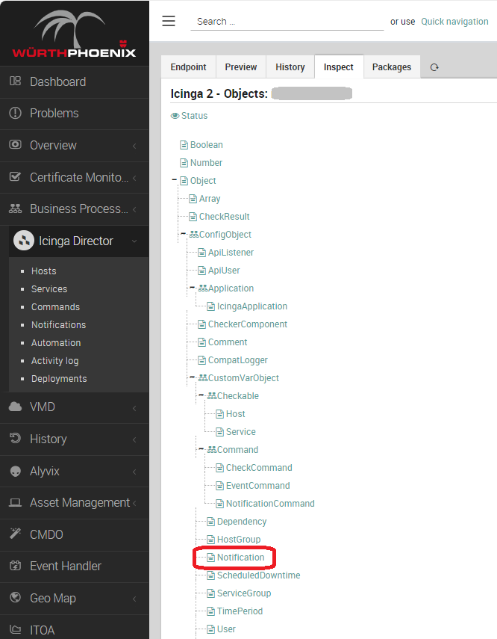Switch to the Endpoint tab

pos(189,67)
